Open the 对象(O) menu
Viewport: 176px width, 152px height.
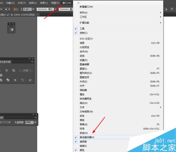(10, 3)
